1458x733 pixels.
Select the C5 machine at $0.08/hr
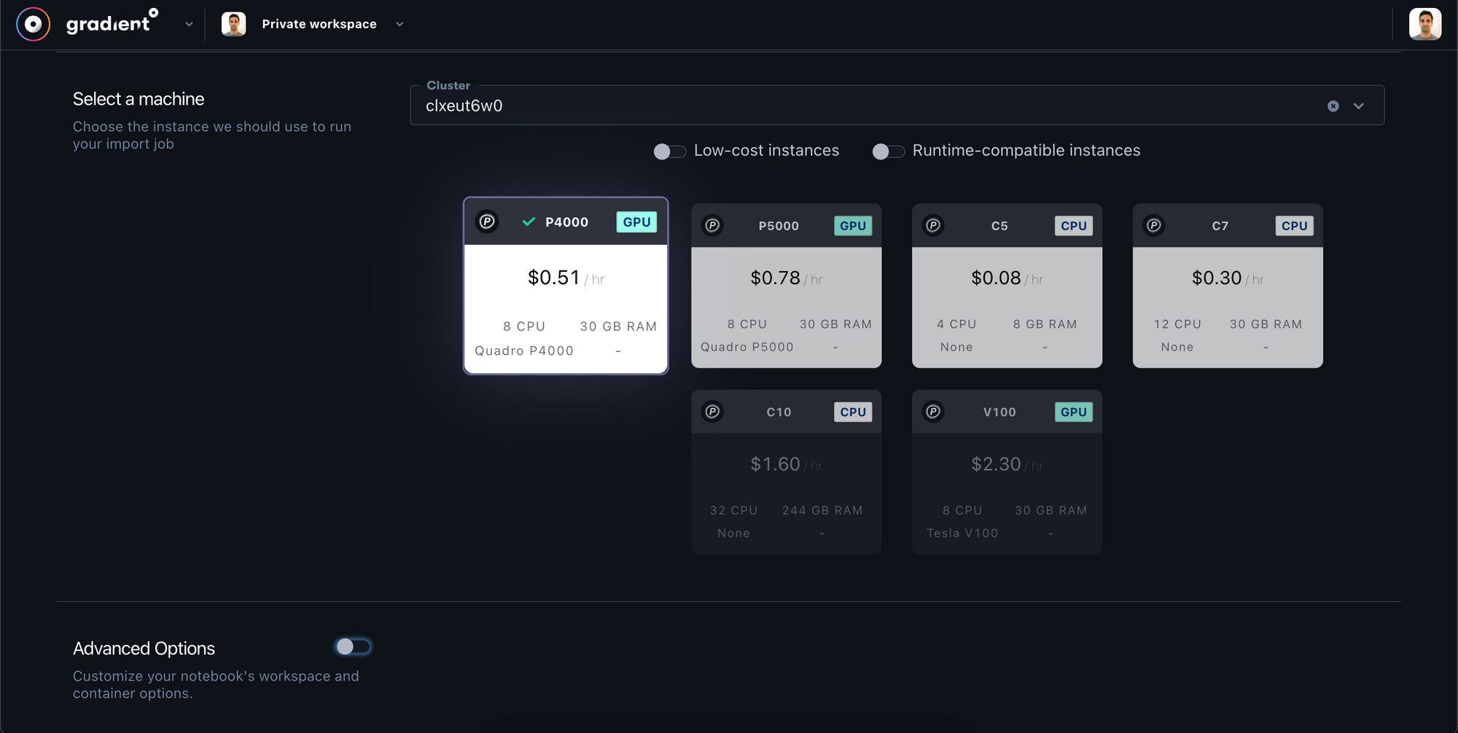tap(1007, 286)
